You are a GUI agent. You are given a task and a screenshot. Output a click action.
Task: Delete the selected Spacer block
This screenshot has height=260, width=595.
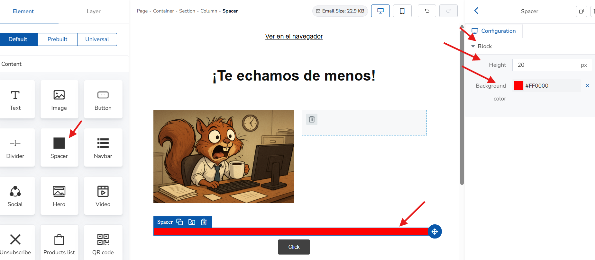(x=204, y=222)
